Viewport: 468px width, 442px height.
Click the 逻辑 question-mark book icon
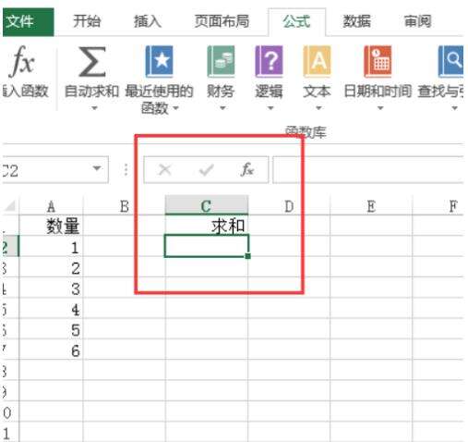pos(269,62)
